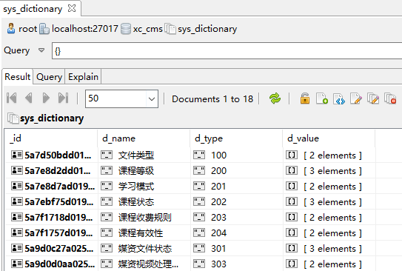Select d_type value 301
The width and height of the screenshot is (402, 271).
[x=218, y=249]
